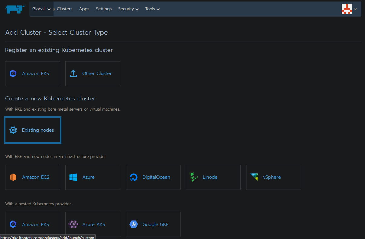Click 'Register an existing Kubernetes cluster' heading

59,50
